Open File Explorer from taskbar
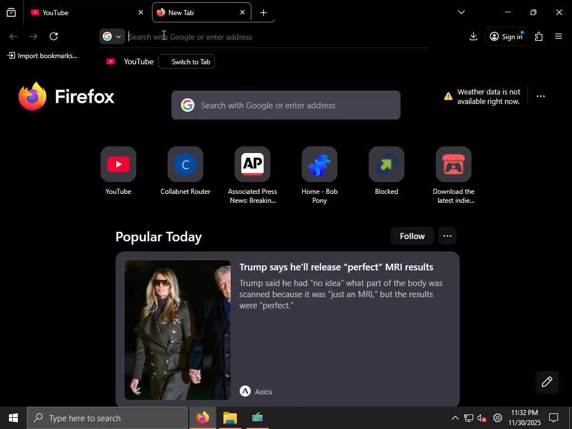The height and width of the screenshot is (429, 572). 230,418
